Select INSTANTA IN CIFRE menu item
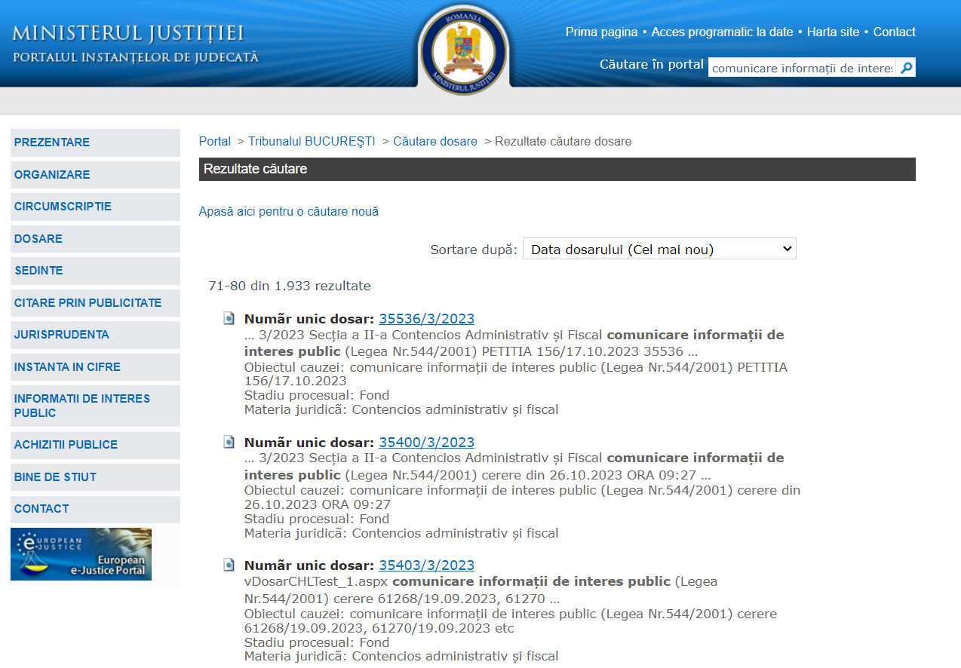Viewport: 961px width, 668px height. pyautogui.click(x=95, y=367)
